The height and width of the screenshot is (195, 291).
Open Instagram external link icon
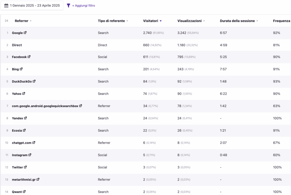pyautogui.click(x=30, y=155)
